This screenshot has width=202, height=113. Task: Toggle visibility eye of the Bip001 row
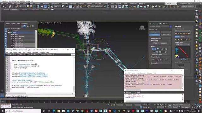click(x=12, y=35)
